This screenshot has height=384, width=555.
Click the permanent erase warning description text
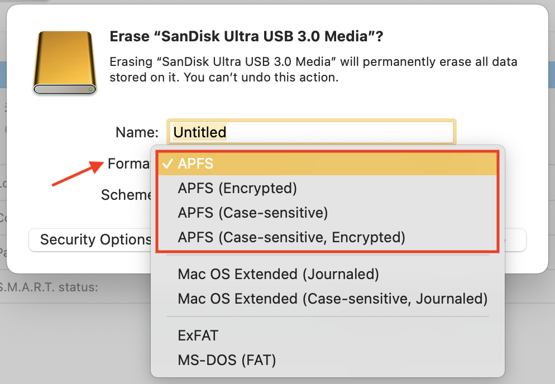click(313, 69)
